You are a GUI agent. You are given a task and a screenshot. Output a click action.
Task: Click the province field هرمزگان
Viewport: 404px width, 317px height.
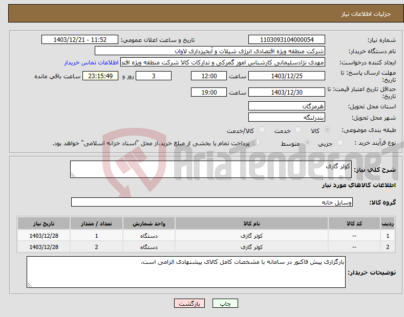pos(287,106)
